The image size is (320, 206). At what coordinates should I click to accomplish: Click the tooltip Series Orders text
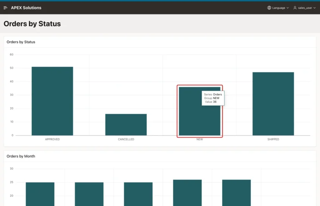tap(213, 94)
